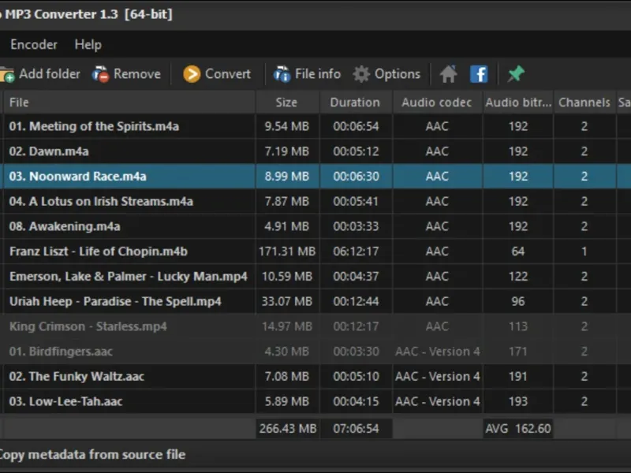Click the AVG 162.60 bitrate summary
Image resolution: width=631 pixels, height=473 pixels.
518,428
